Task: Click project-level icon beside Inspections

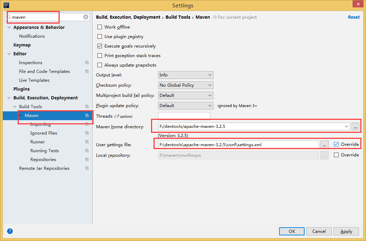Action: [x=87, y=62]
